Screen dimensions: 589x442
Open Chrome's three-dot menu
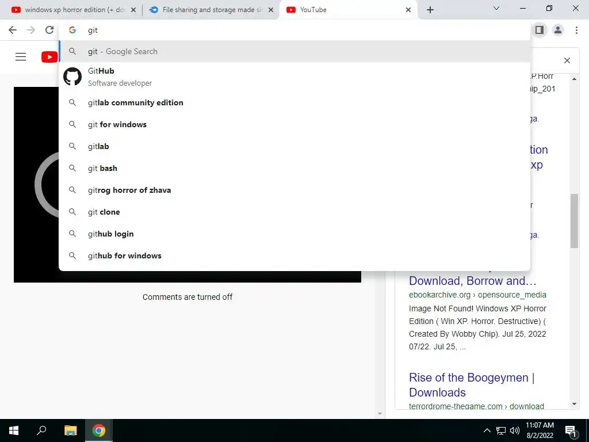[576, 30]
